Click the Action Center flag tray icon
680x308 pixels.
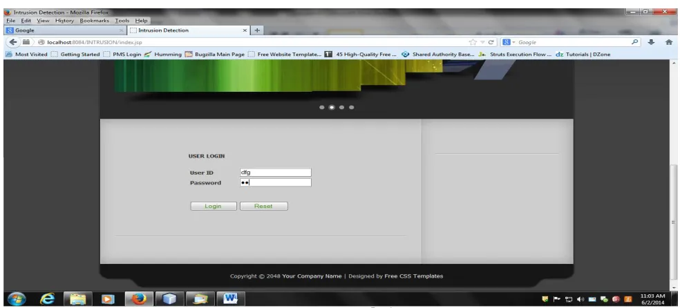pyautogui.click(x=557, y=299)
